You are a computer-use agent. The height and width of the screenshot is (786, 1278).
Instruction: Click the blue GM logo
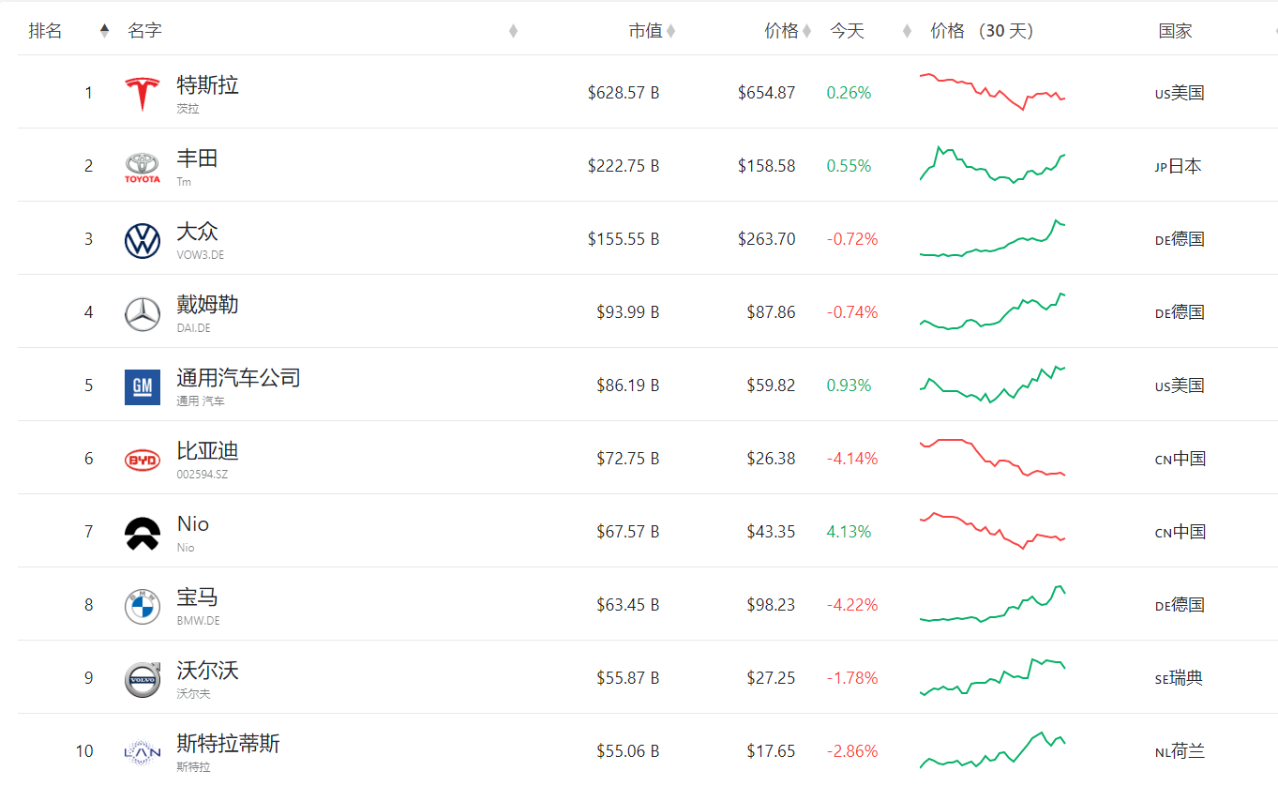143,386
